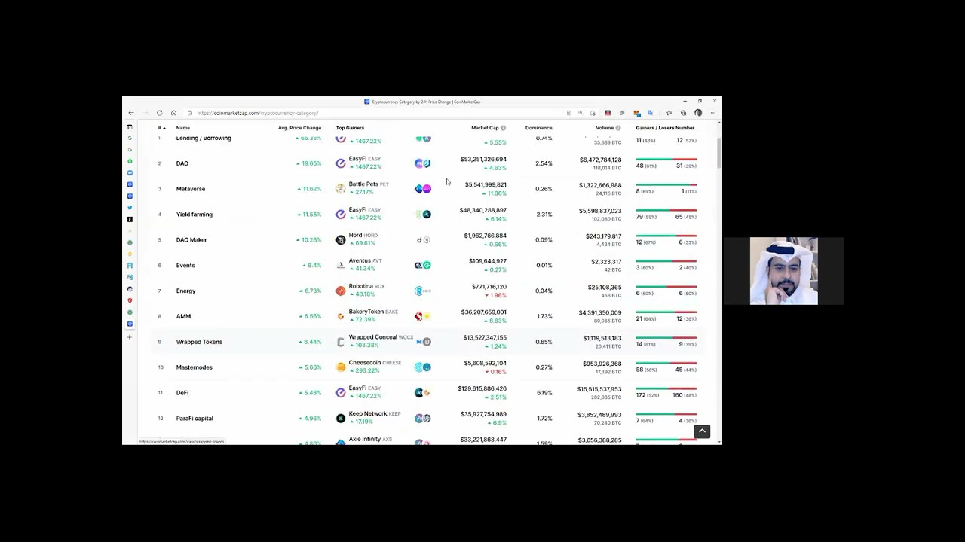The image size is (965, 542).
Task: Click the Robotina logo in Energy row
Action: (341, 291)
